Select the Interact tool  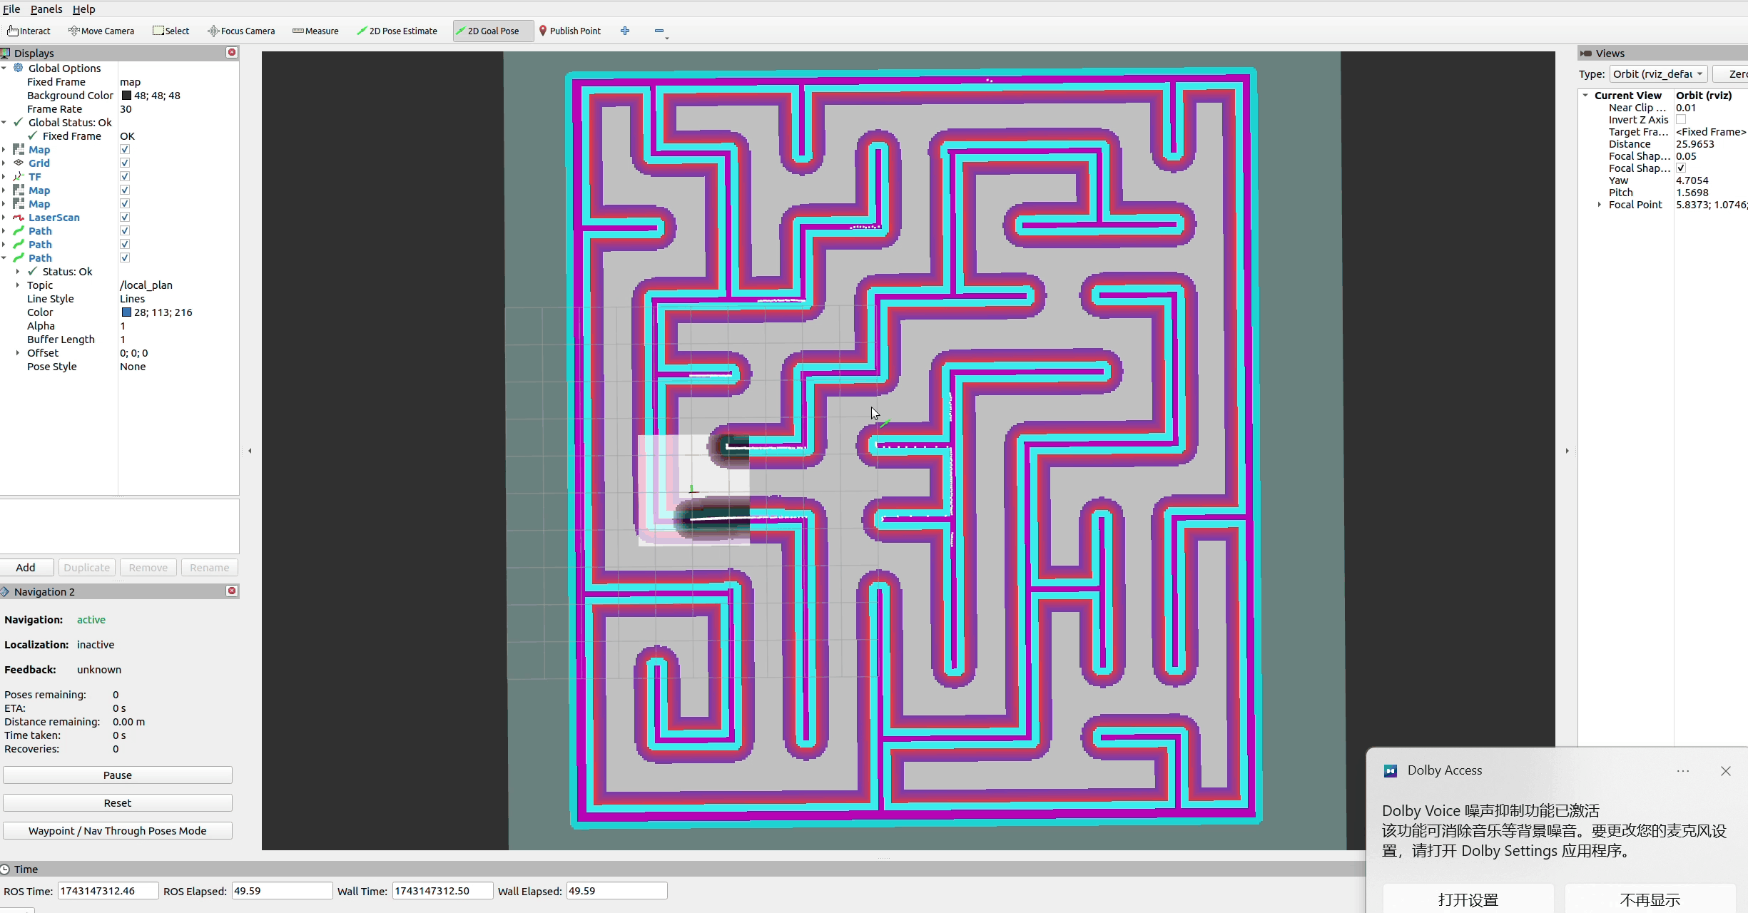(29, 31)
